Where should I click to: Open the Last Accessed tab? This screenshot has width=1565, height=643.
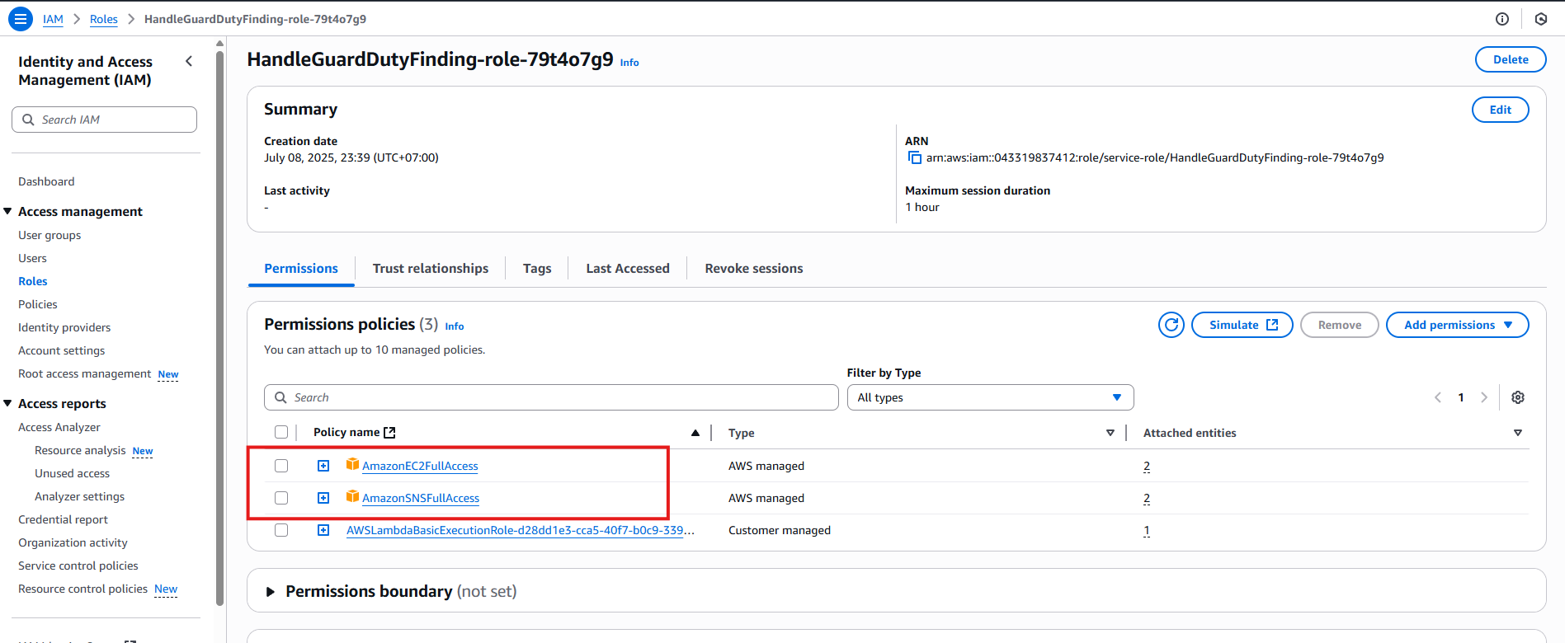[x=628, y=269]
